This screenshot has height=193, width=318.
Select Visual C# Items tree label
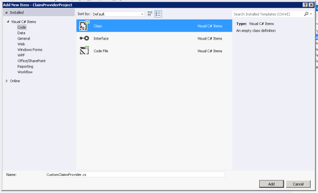click(x=23, y=21)
